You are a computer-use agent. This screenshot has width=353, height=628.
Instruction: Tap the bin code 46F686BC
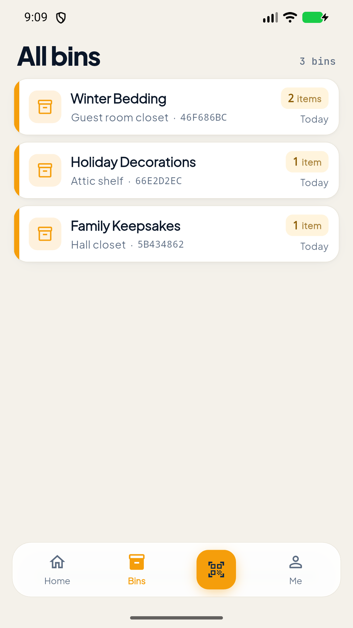coord(204,117)
